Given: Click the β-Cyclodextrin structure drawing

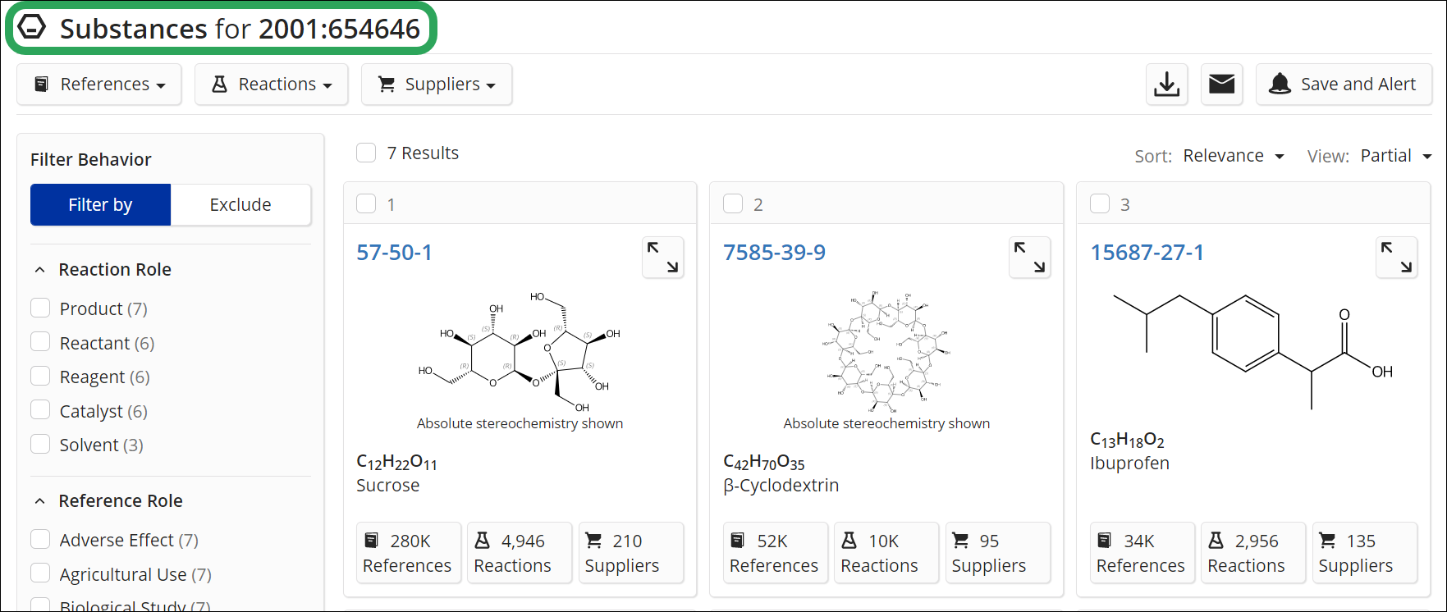Looking at the screenshot, I should [886, 351].
